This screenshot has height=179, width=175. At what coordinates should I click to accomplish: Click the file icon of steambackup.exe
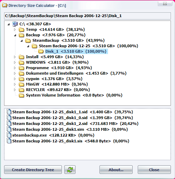9,135
